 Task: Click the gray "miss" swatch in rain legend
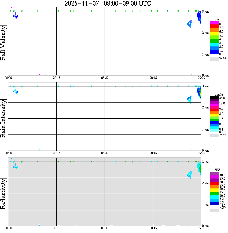[214, 135]
